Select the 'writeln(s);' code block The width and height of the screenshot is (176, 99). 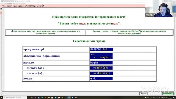tap(101, 73)
